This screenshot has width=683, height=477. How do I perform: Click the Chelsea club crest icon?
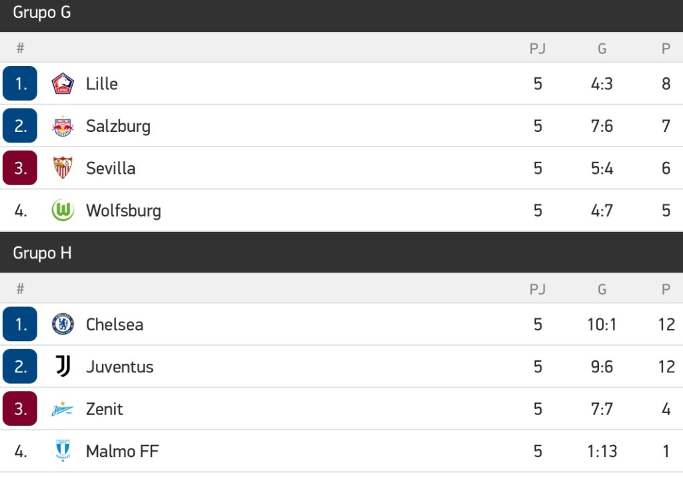coord(63,324)
